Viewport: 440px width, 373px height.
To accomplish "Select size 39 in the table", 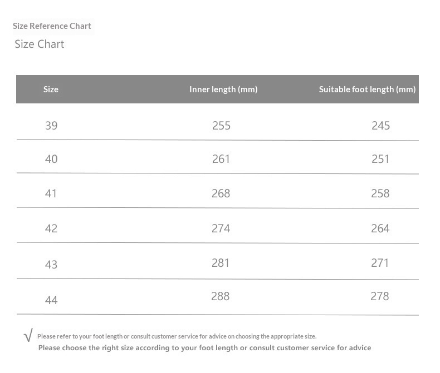I will pos(51,126).
